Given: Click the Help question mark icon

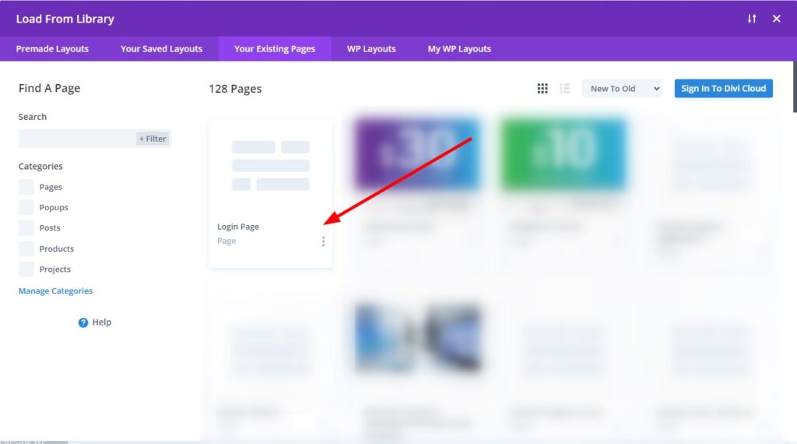Looking at the screenshot, I should (83, 322).
